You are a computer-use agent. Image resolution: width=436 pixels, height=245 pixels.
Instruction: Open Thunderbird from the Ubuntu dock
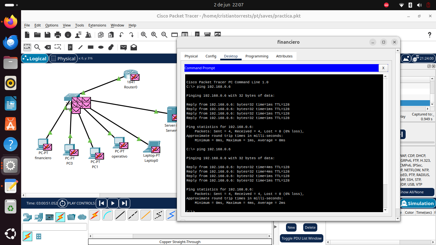pos(11,42)
